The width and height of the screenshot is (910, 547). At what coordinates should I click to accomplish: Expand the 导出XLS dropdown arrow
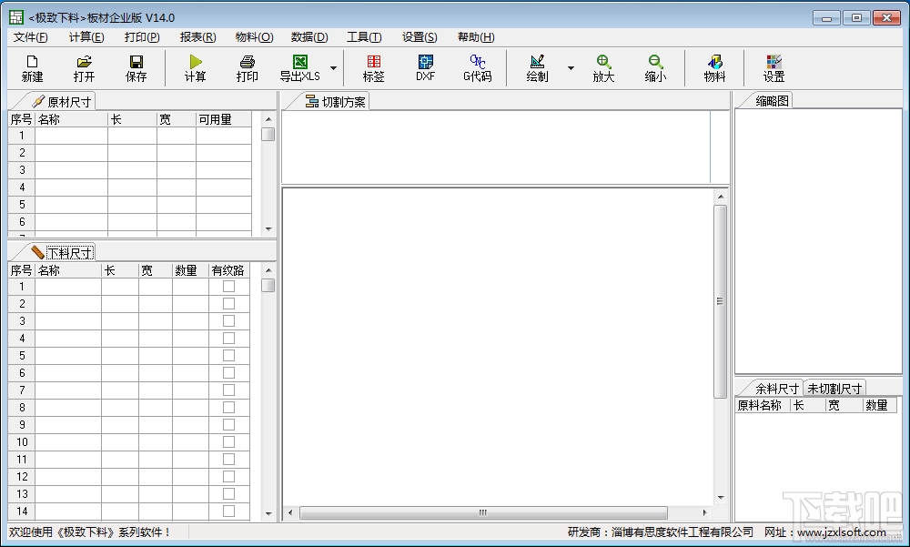tap(333, 68)
